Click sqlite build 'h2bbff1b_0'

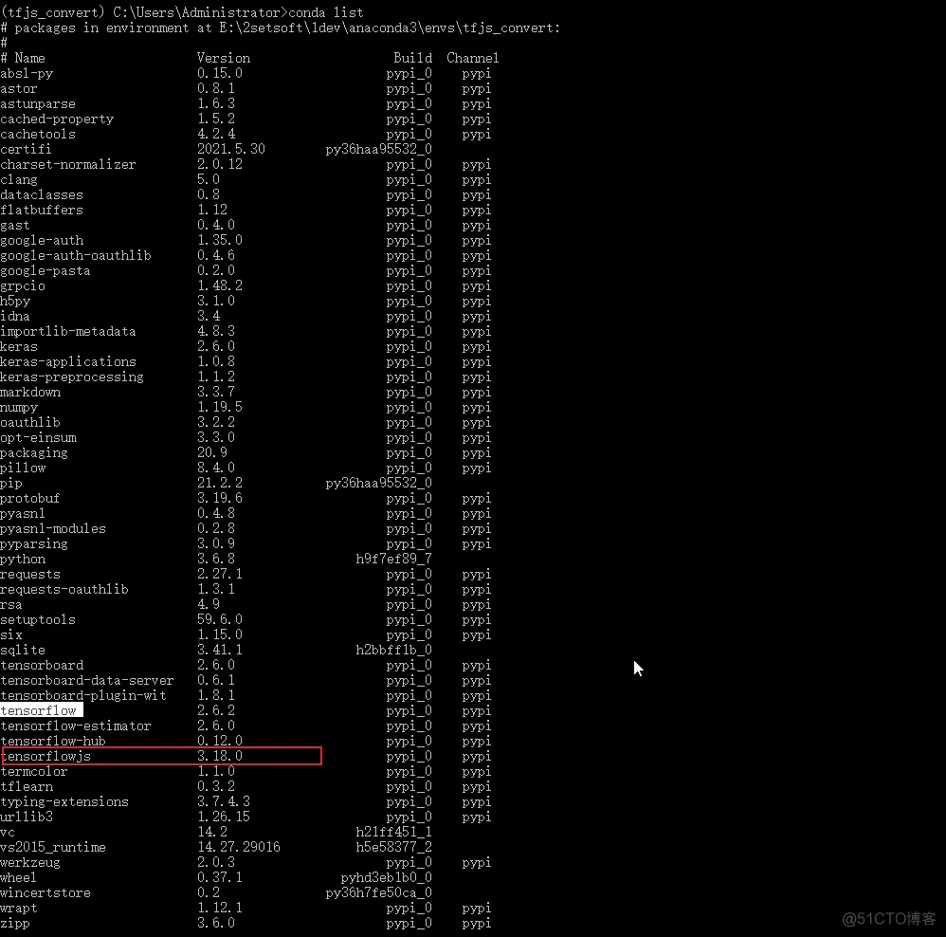click(x=394, y=651)
